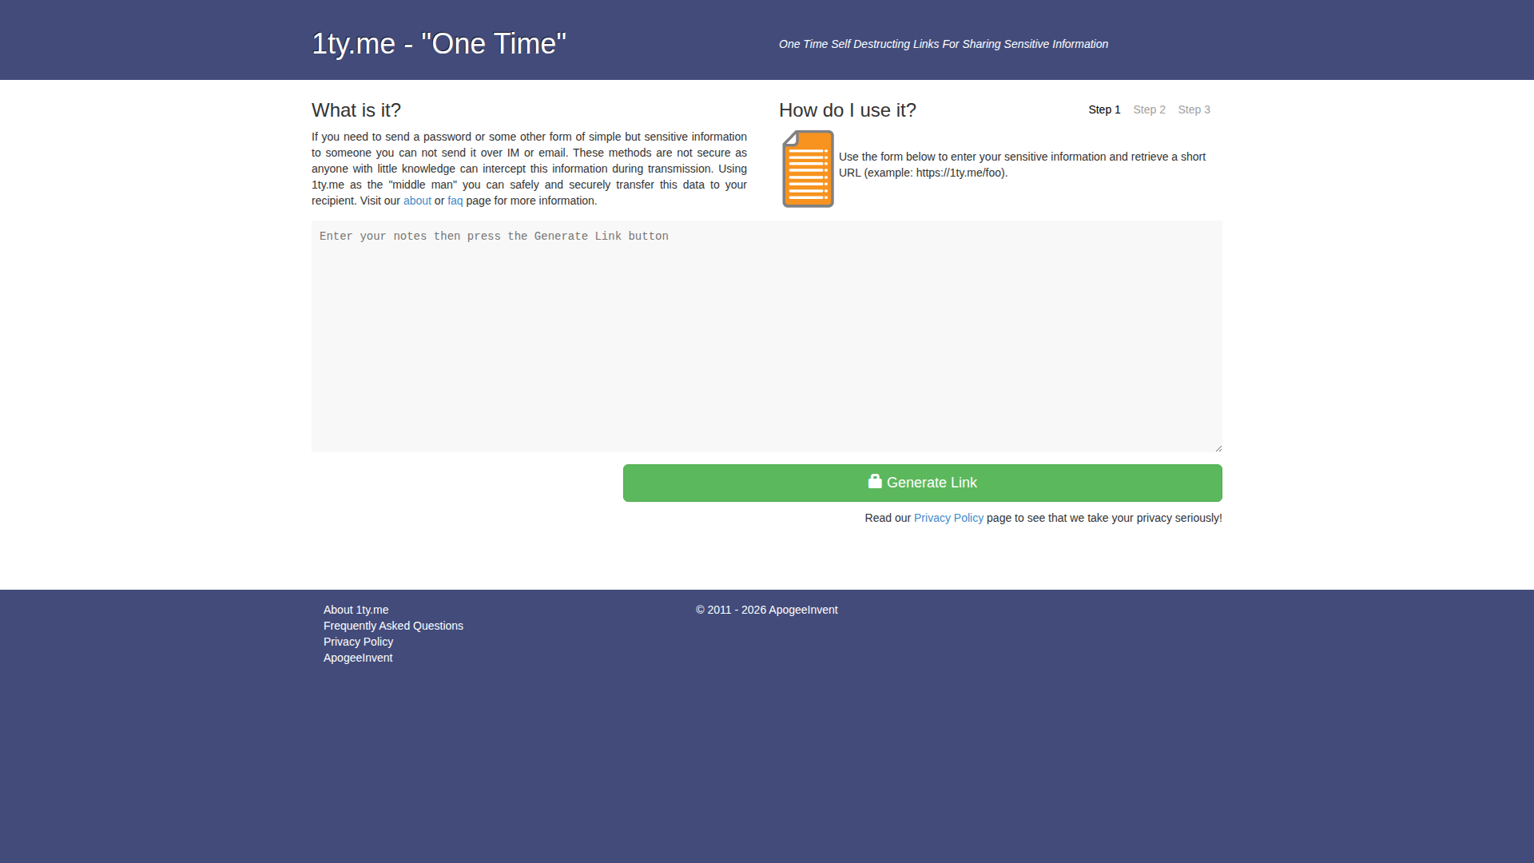Screen dimensions: 1534x863
Task: Open About 1ty.me in the footer
Action: (356, 610)
